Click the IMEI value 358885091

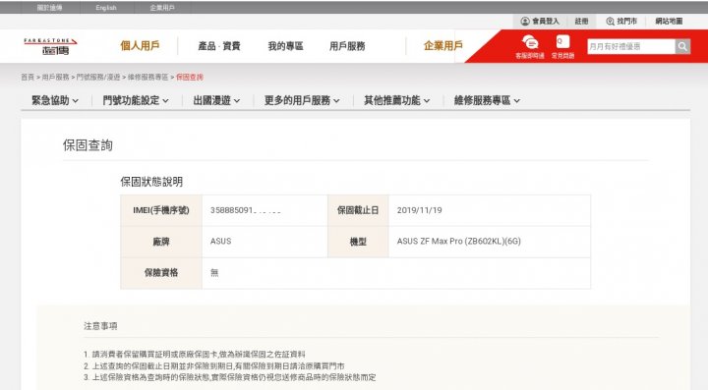pos(245,210)
